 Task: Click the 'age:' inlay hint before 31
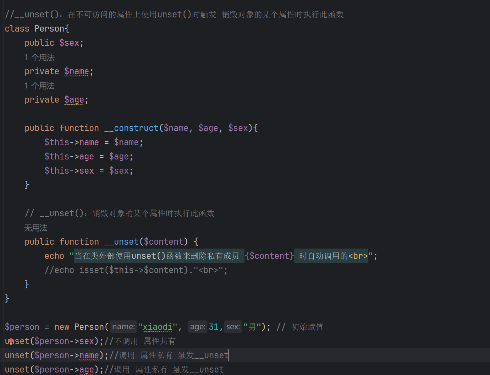[197, 327]
